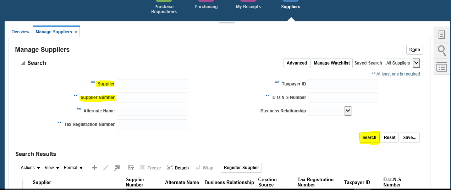Detach the search results table
This screenshot has width=451, height=190.
pos(178,168)
